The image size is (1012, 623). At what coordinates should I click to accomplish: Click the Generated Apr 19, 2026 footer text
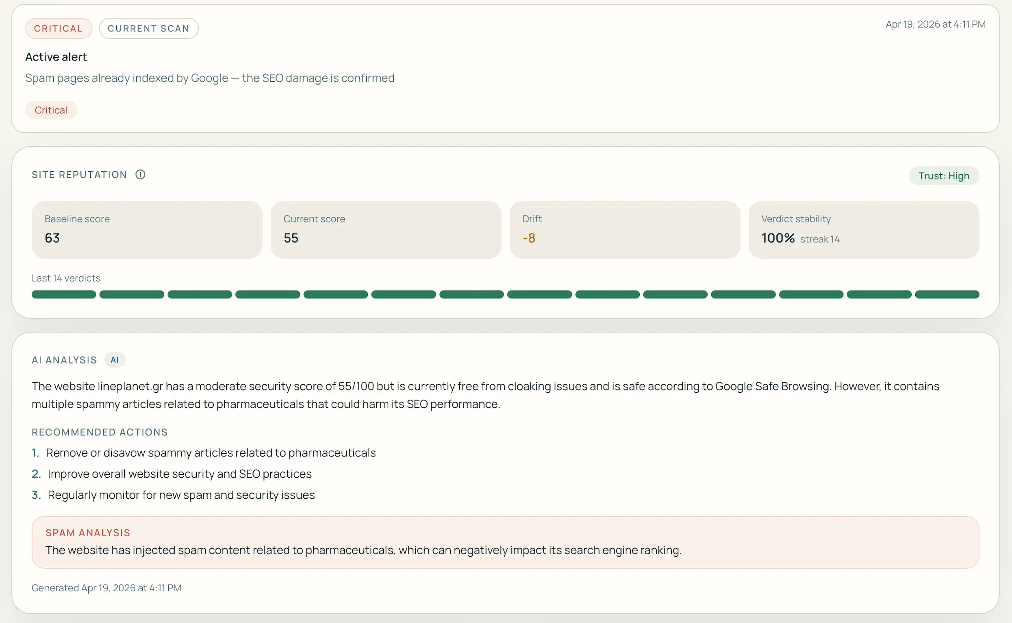click(x=106, y=588)
